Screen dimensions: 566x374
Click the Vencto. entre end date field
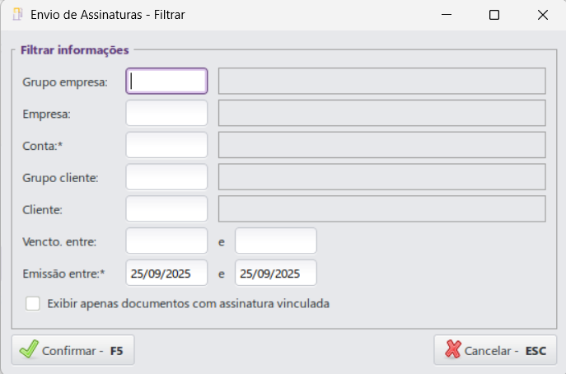coord(275,241)
